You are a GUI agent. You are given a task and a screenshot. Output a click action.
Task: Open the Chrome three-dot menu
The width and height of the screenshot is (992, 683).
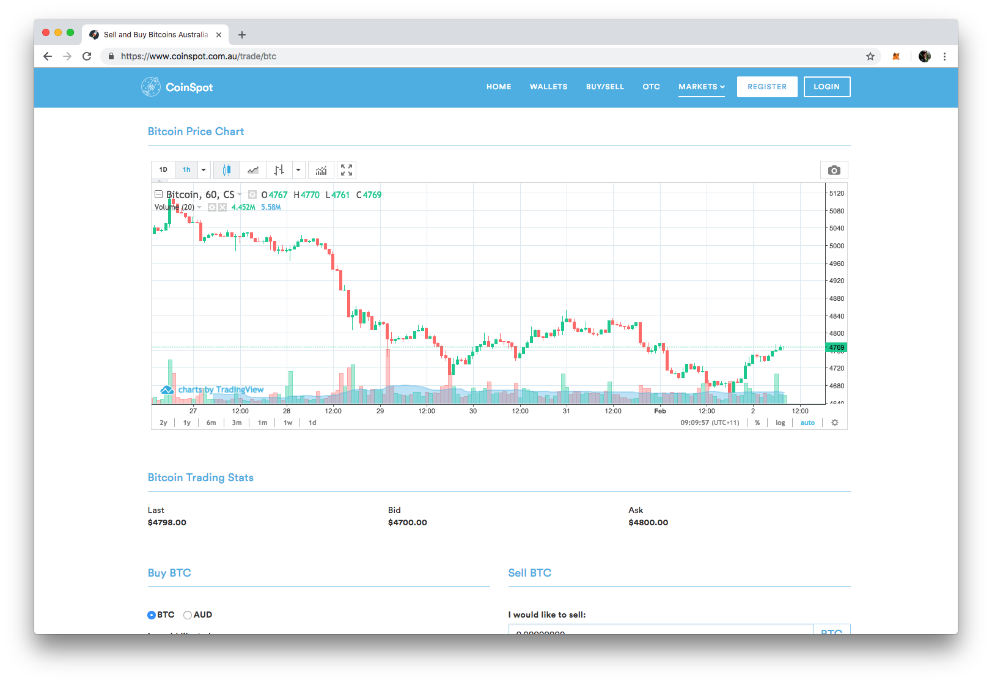pyautogui.click(x=944, y=56)
